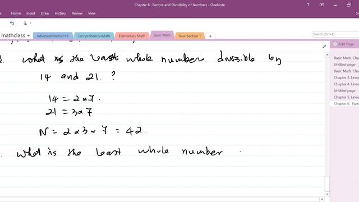Switch to Elementary Math section tab
This screenshot has width=359, height=202.
point(132,36)
